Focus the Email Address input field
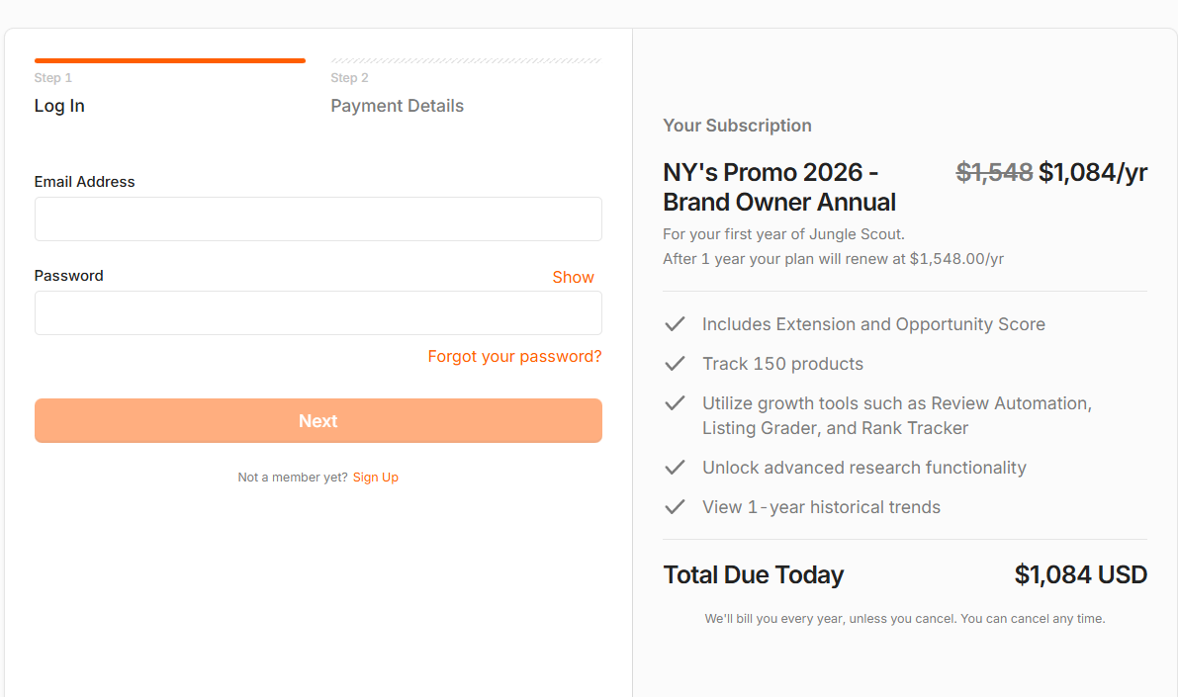 tap(317, 218)
